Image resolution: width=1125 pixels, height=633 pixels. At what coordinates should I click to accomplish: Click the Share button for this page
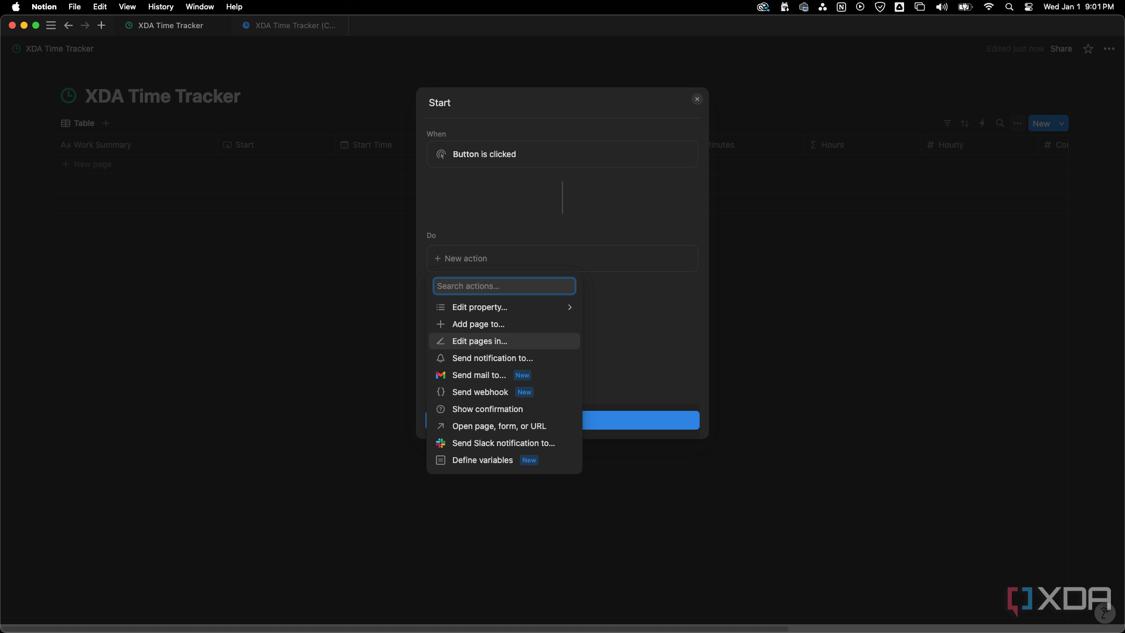point(1061,49)
